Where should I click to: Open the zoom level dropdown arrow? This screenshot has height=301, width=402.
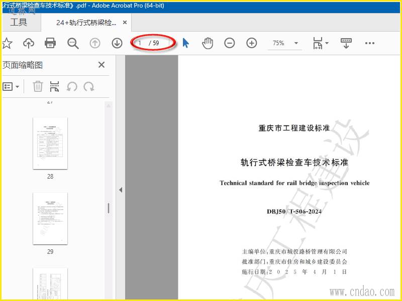(296, 43)
